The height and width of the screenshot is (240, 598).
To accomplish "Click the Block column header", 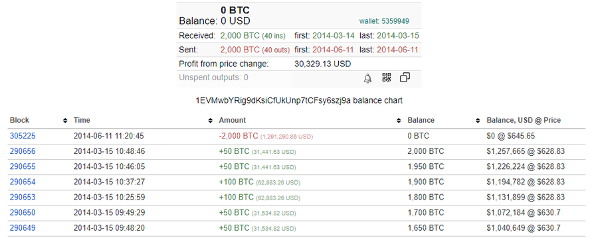I will coord(19,120).
